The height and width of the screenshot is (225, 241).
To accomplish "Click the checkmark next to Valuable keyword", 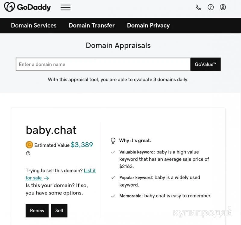I will click(113, 152).
